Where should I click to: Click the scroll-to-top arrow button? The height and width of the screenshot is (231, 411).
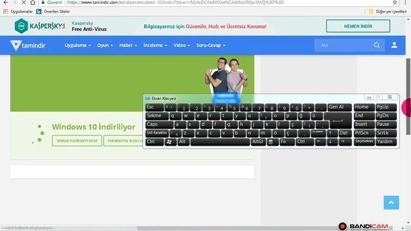tap(391, 203)
